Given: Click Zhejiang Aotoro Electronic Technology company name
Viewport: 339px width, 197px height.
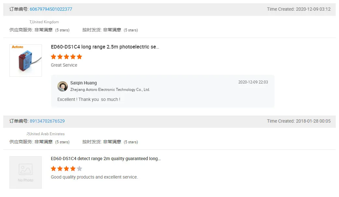Looking at the screenshot, I should coord(110,90).
